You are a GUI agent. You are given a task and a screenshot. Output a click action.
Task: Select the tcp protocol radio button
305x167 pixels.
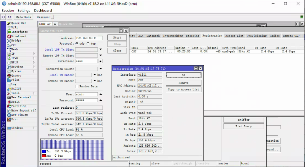coord(88,44)
